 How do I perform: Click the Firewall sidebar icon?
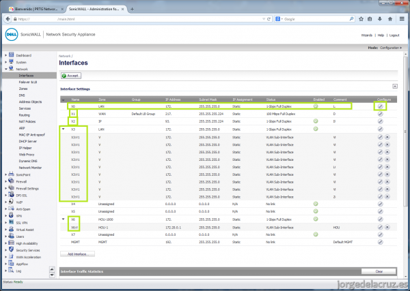(11, 181)
